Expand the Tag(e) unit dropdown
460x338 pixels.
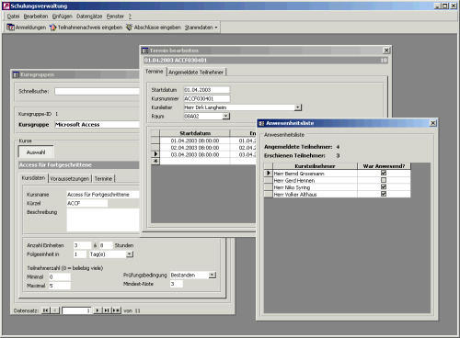tap(130, 254)
